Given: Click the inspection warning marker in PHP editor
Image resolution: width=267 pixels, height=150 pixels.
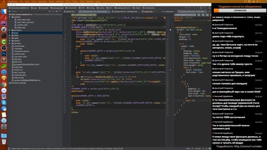Looking at the screenshot, I should coord(164,17).
